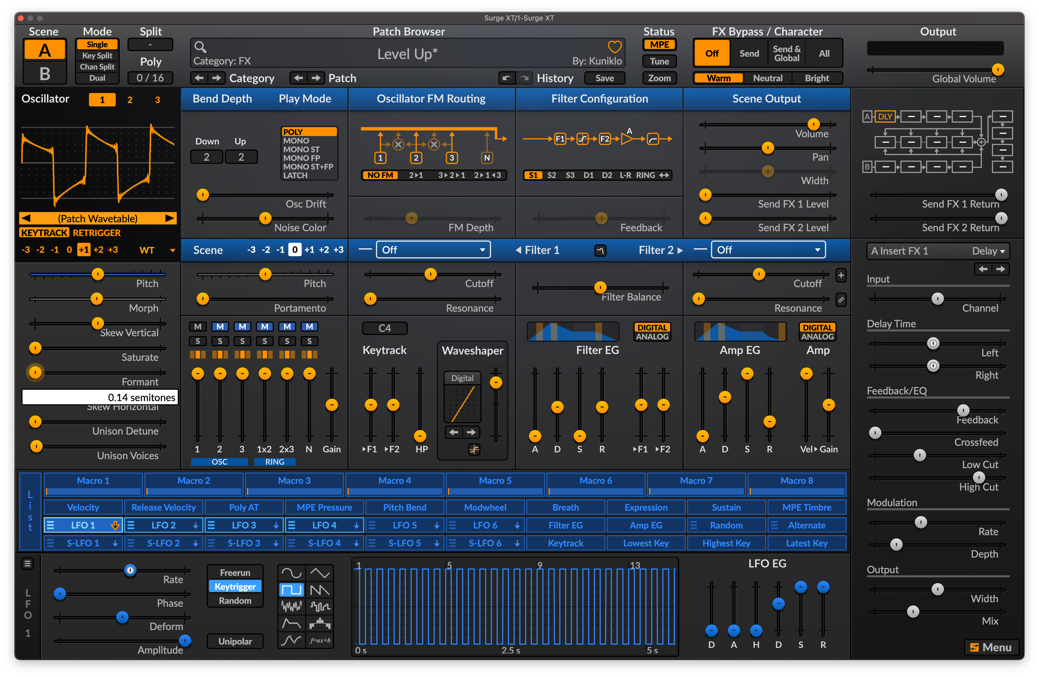This screenshot has width=1039, height=677.
Task: Switch Amp EG to DIGITAL mode
Action: 817,328
